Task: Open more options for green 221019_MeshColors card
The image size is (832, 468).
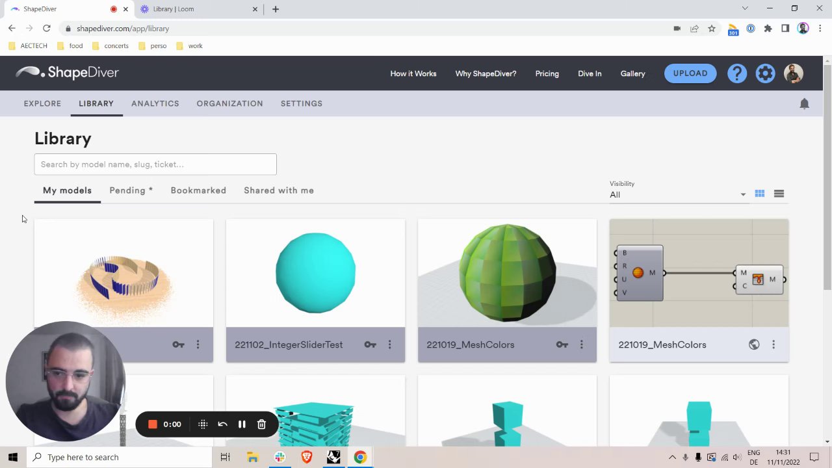Action: [x=581, y=344]
